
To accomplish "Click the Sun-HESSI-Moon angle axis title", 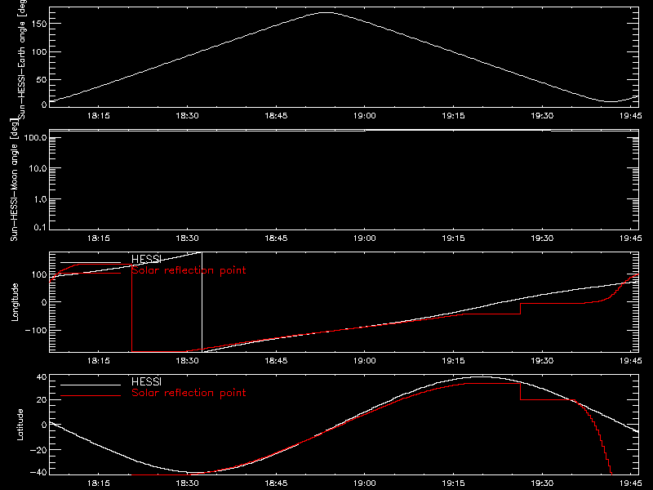I will [x=14, y=180].
